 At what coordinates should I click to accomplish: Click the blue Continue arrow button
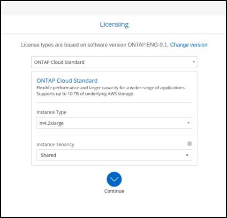[x=114, y=179]
